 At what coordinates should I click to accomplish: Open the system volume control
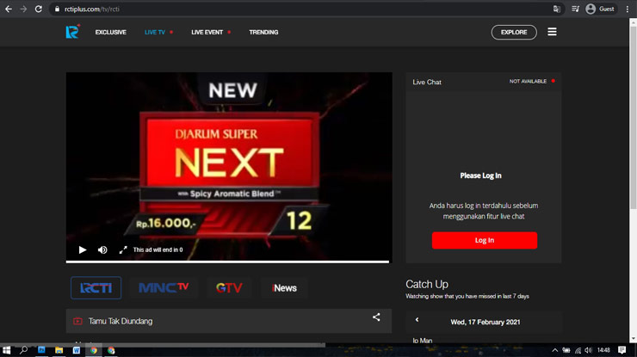588,350
